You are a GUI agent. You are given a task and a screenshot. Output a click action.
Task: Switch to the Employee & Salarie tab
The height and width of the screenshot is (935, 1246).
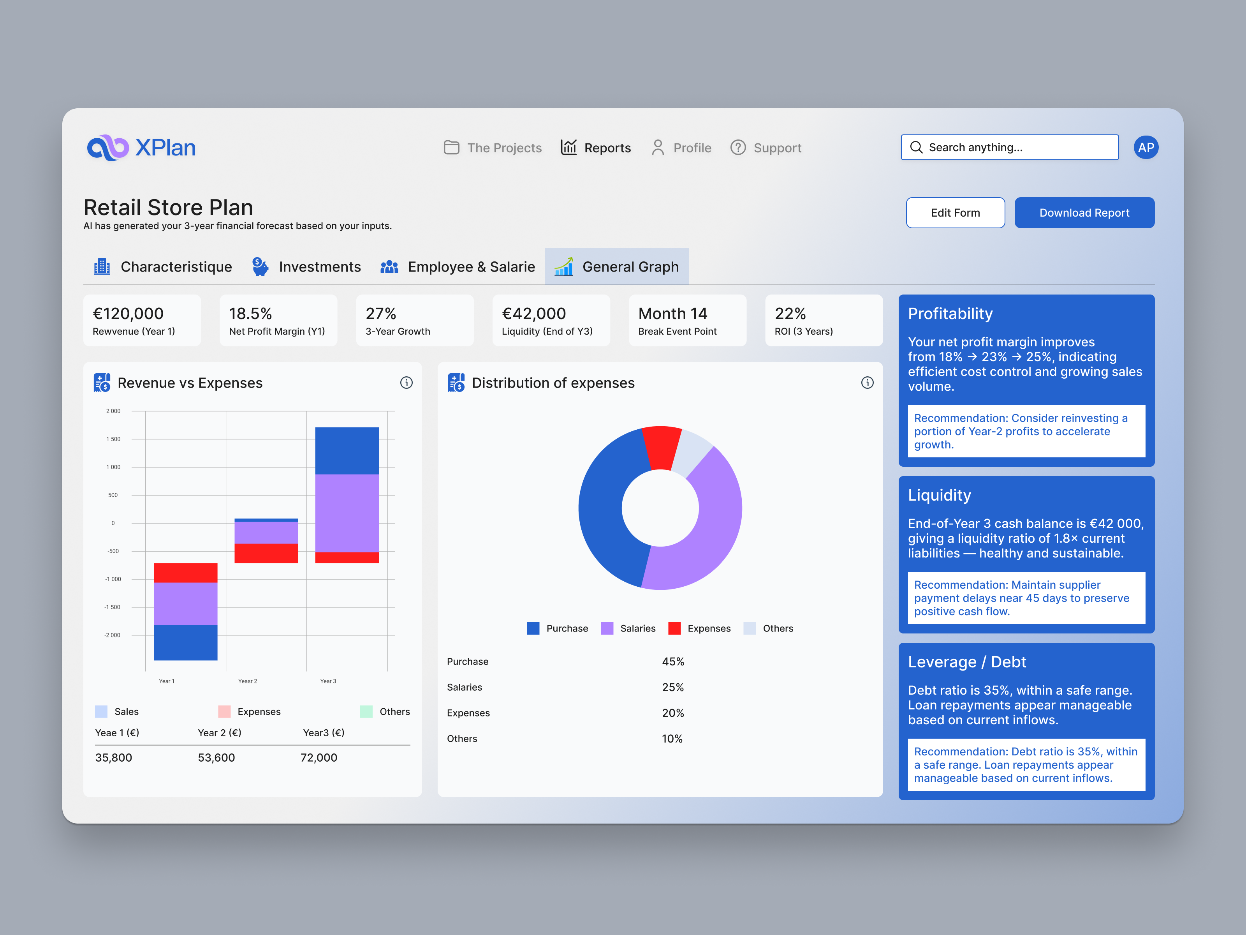pos(458,266)
